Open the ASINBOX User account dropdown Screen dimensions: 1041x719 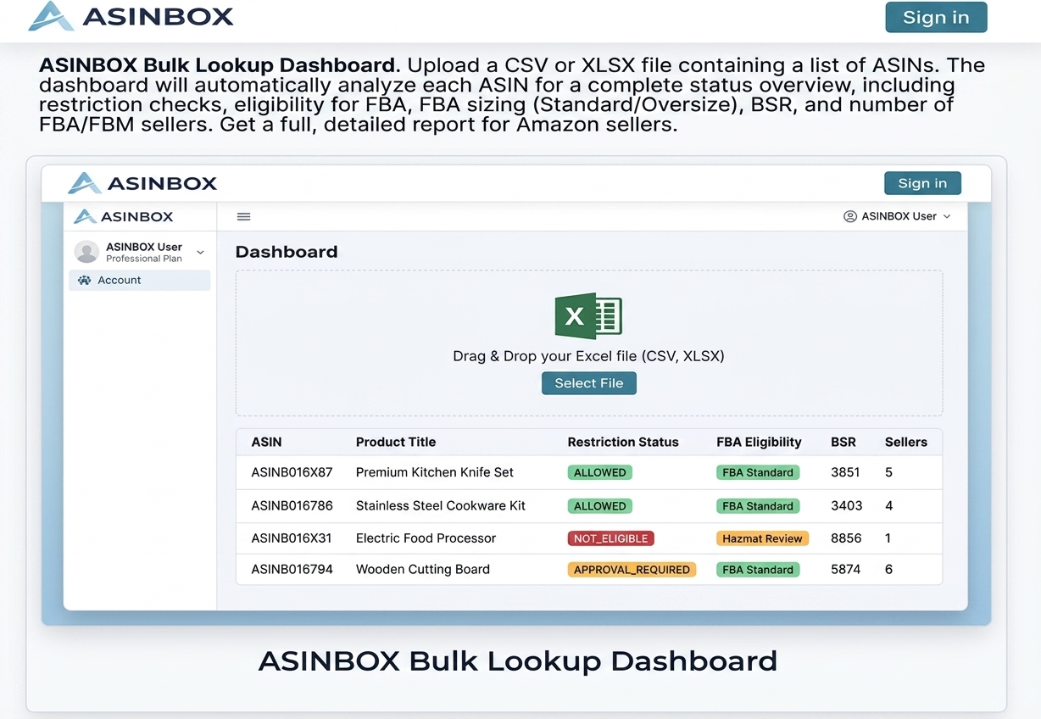coord(897,216)
